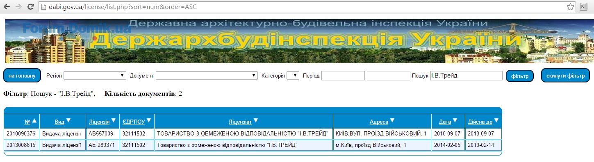The width and height of the screenshot is (594, 162).
Task: Sort by Вид column link
Action: tap(59, 122)
